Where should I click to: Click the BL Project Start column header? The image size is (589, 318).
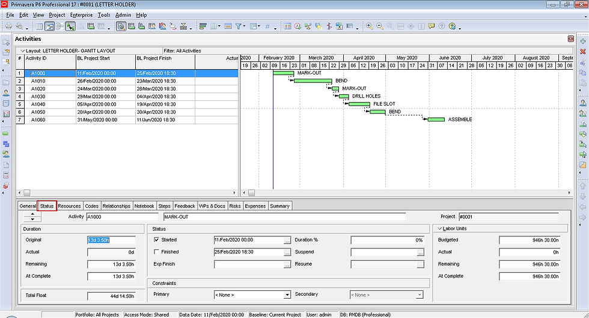point(106,62)
